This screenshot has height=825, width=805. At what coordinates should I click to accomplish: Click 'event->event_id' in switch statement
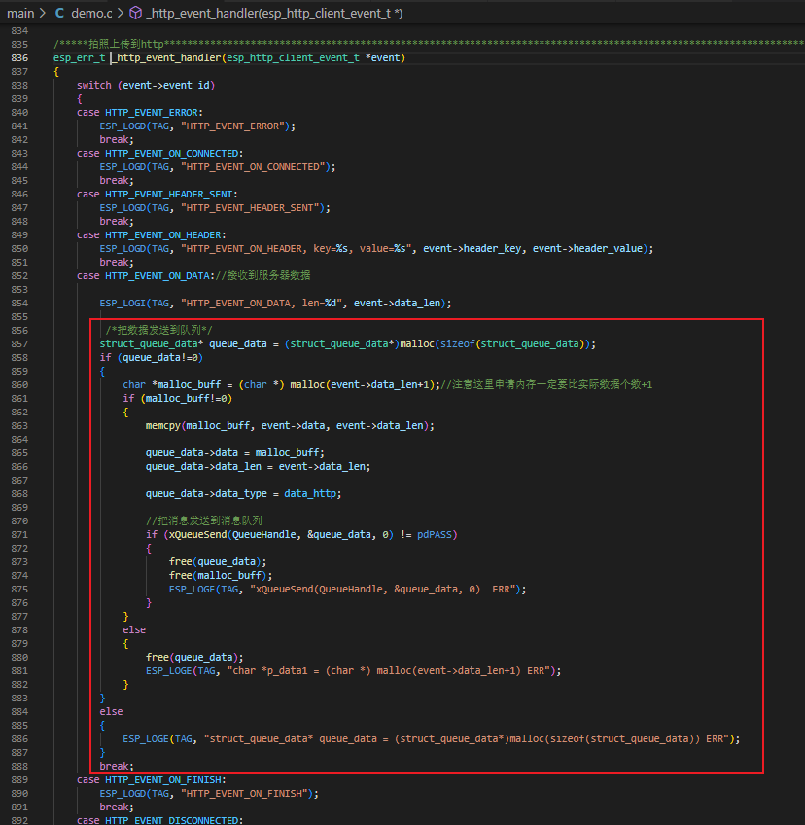click(165, 86)
